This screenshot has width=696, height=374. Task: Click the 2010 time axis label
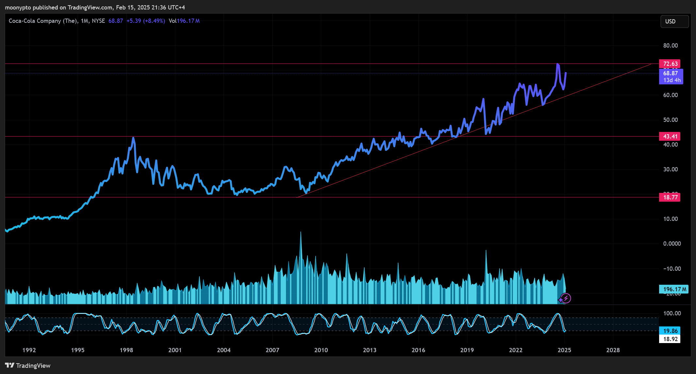(321, 350)
